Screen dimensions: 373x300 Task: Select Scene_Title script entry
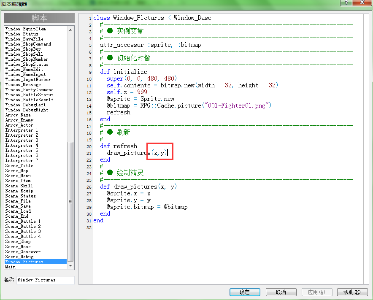19,165
